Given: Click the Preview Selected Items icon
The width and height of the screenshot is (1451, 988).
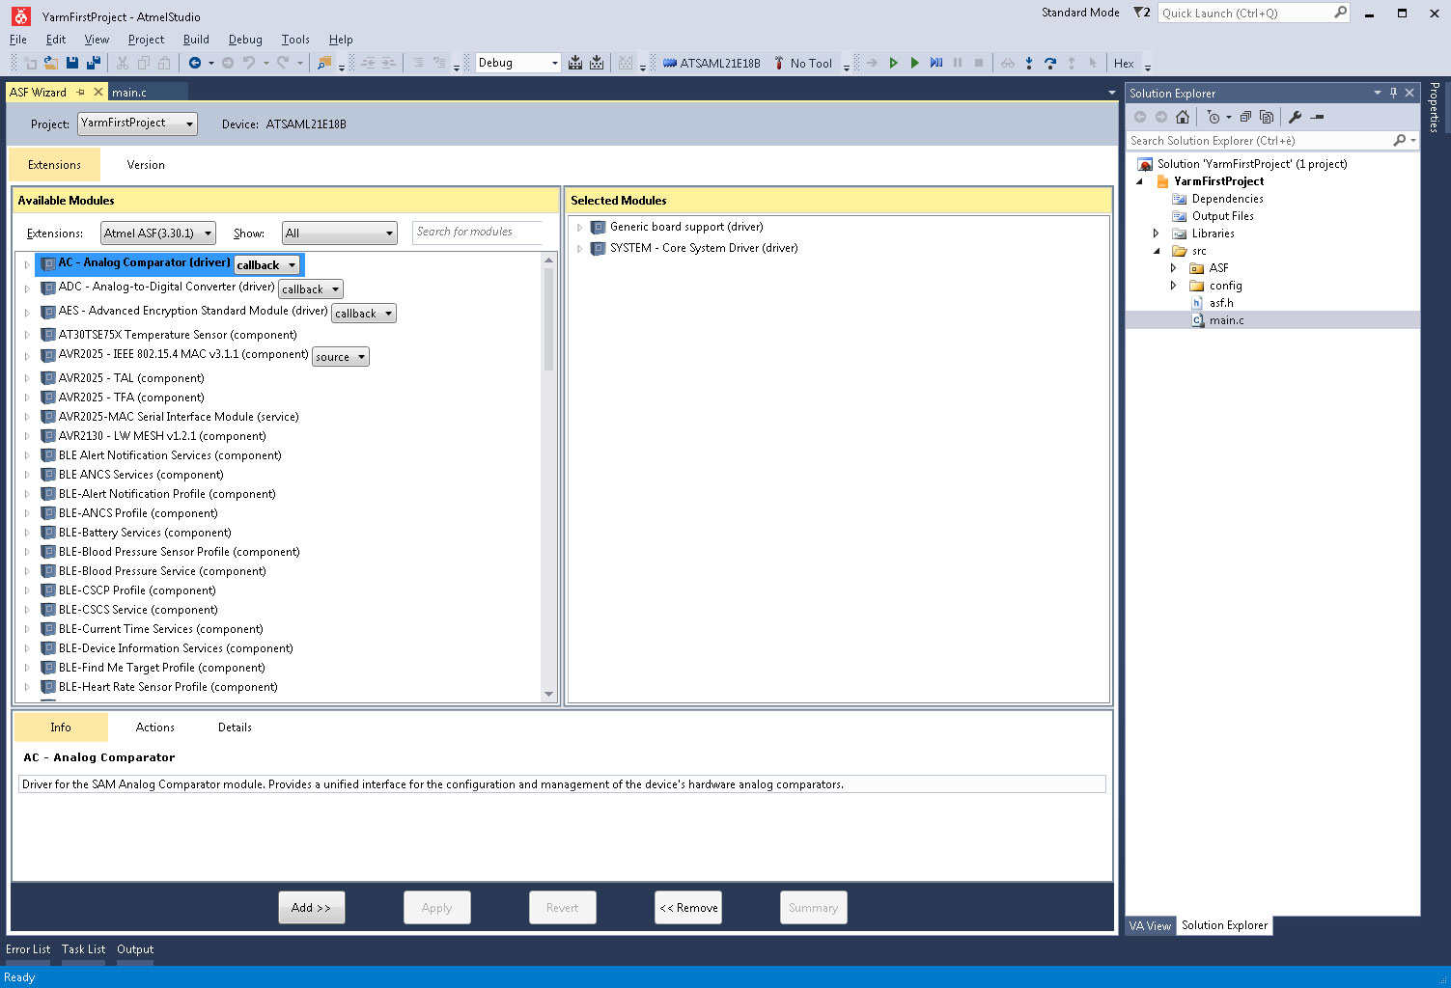Looking at the screenshot, I should (x=1317, y=117).
